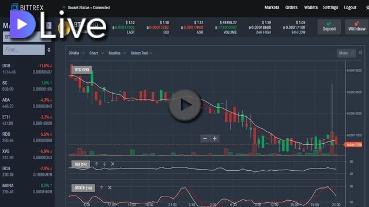Close the RSI (14) study
This screenshot has height=207, width=369.
point(113,164)
